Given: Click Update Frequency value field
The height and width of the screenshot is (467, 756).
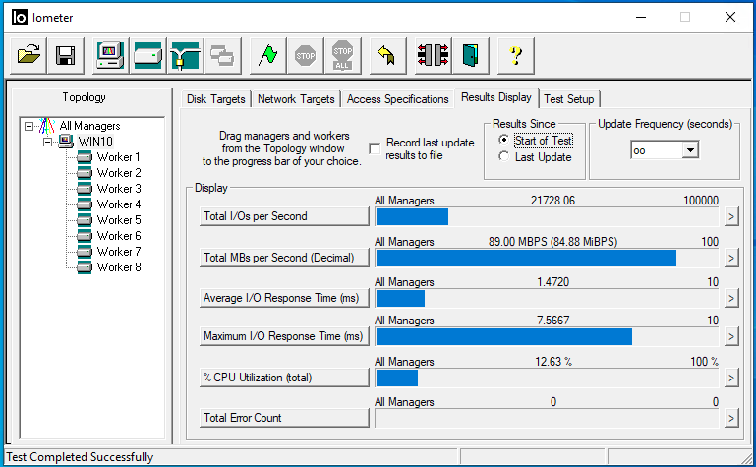Looking at the screenshot, I should point(657,150).
